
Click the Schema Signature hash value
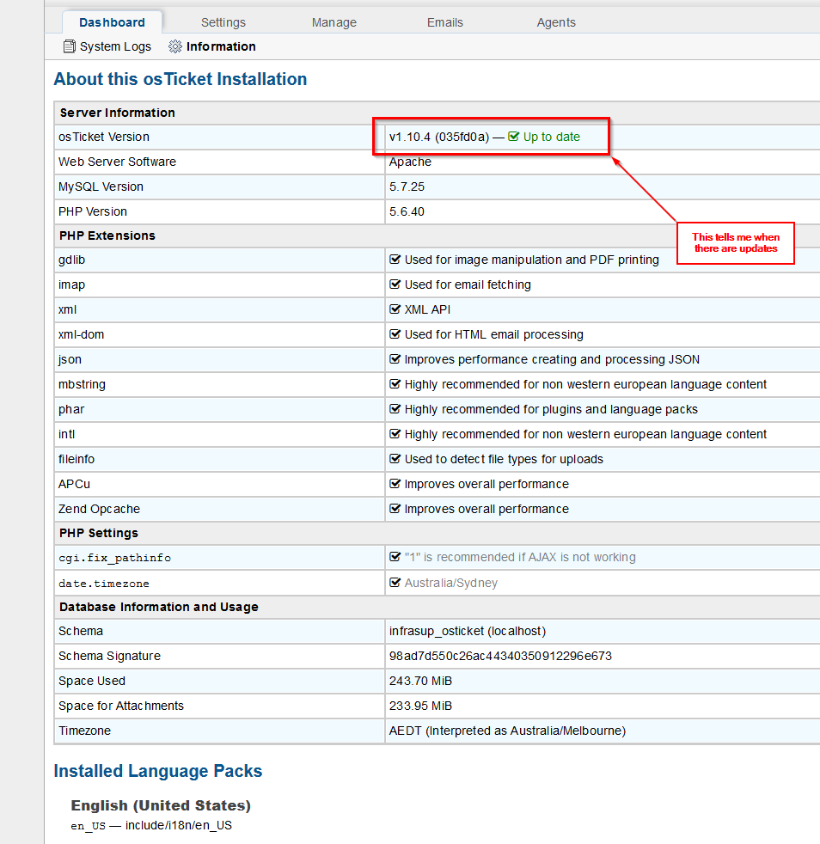pyautogui.click(x=500, y=656)
